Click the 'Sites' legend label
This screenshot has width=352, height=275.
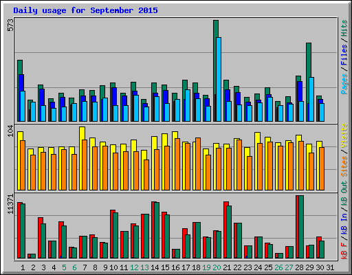point(344,166)
